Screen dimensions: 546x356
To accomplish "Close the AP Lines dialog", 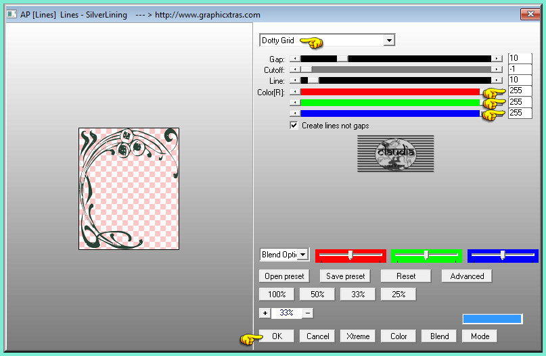I will point(530,14).
